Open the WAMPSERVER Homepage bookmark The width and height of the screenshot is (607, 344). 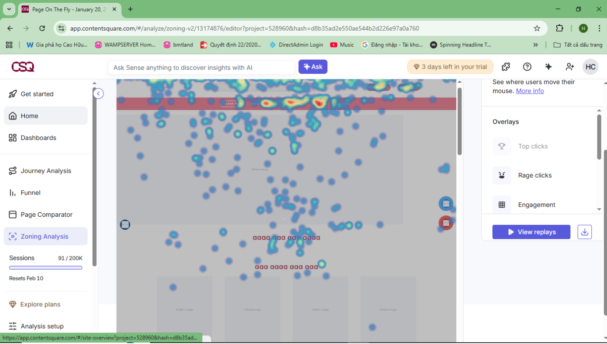coord(125,45)
